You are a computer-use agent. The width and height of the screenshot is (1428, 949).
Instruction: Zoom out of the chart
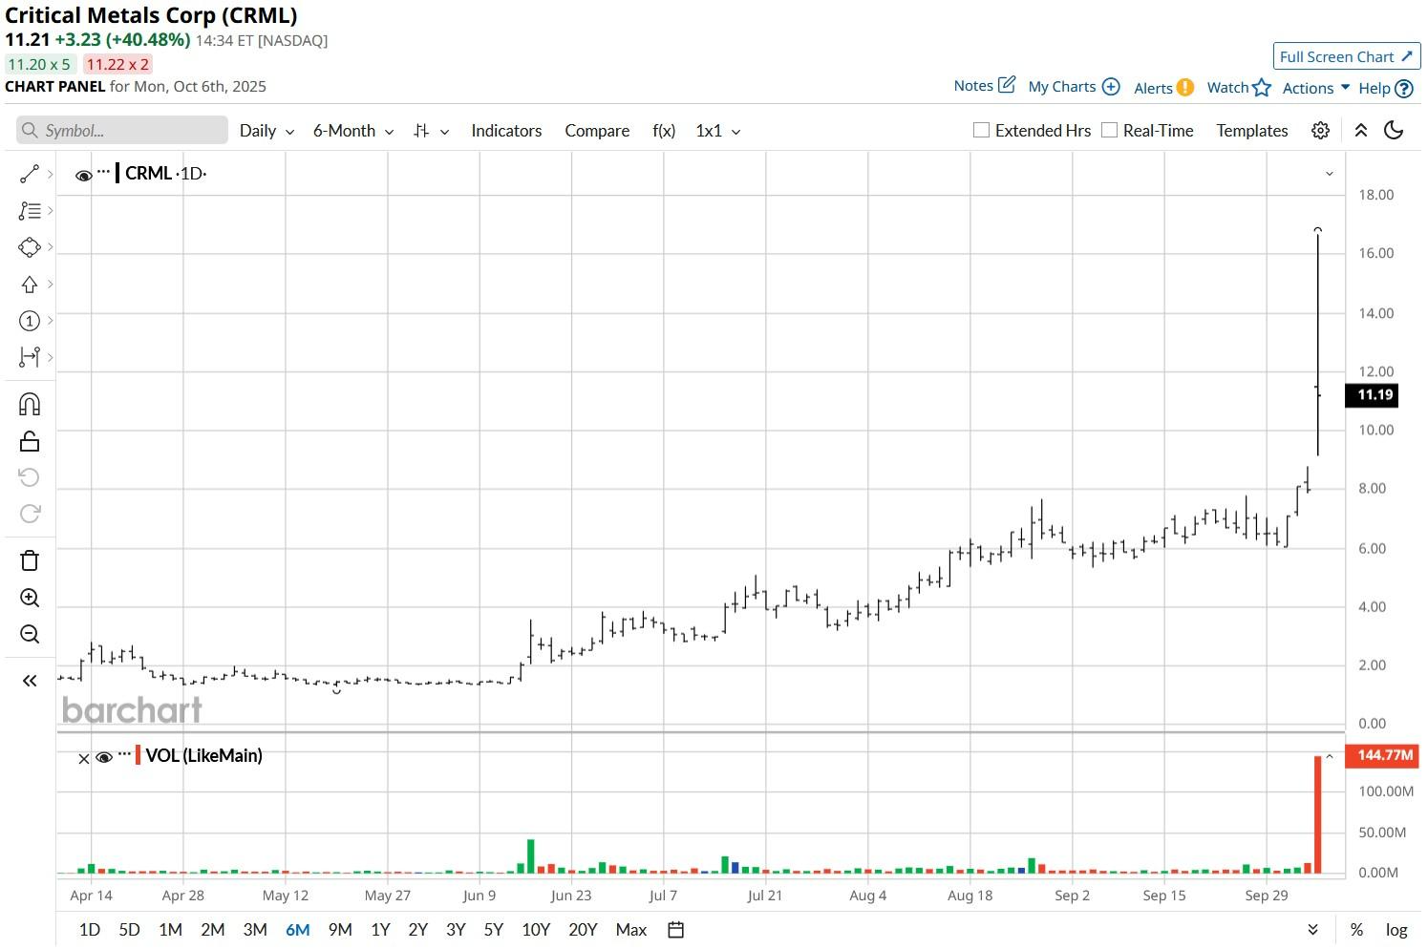click(30, 634)
